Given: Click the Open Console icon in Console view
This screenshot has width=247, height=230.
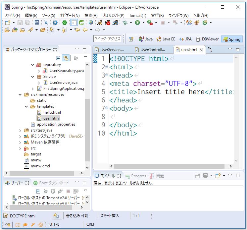Looking at the screenshot, I should coord(218,176).
